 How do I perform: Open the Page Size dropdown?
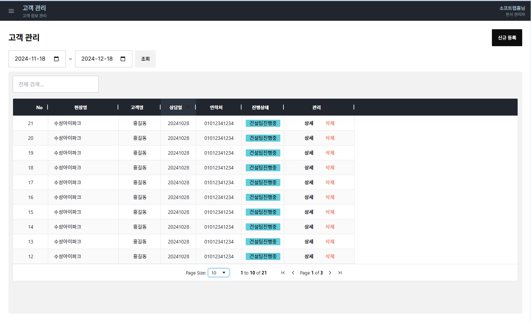(219, 273)
